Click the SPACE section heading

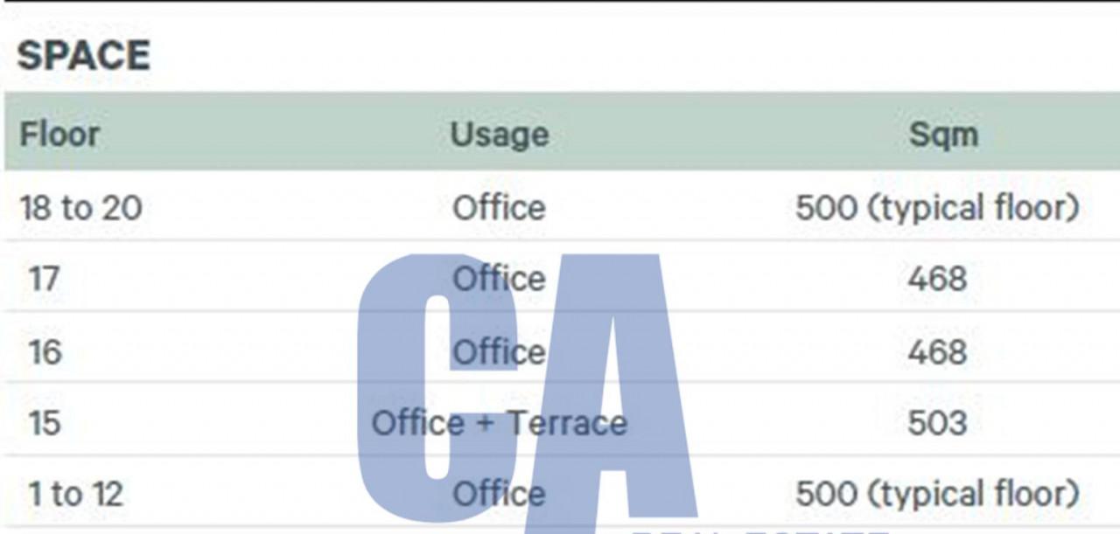84,56
